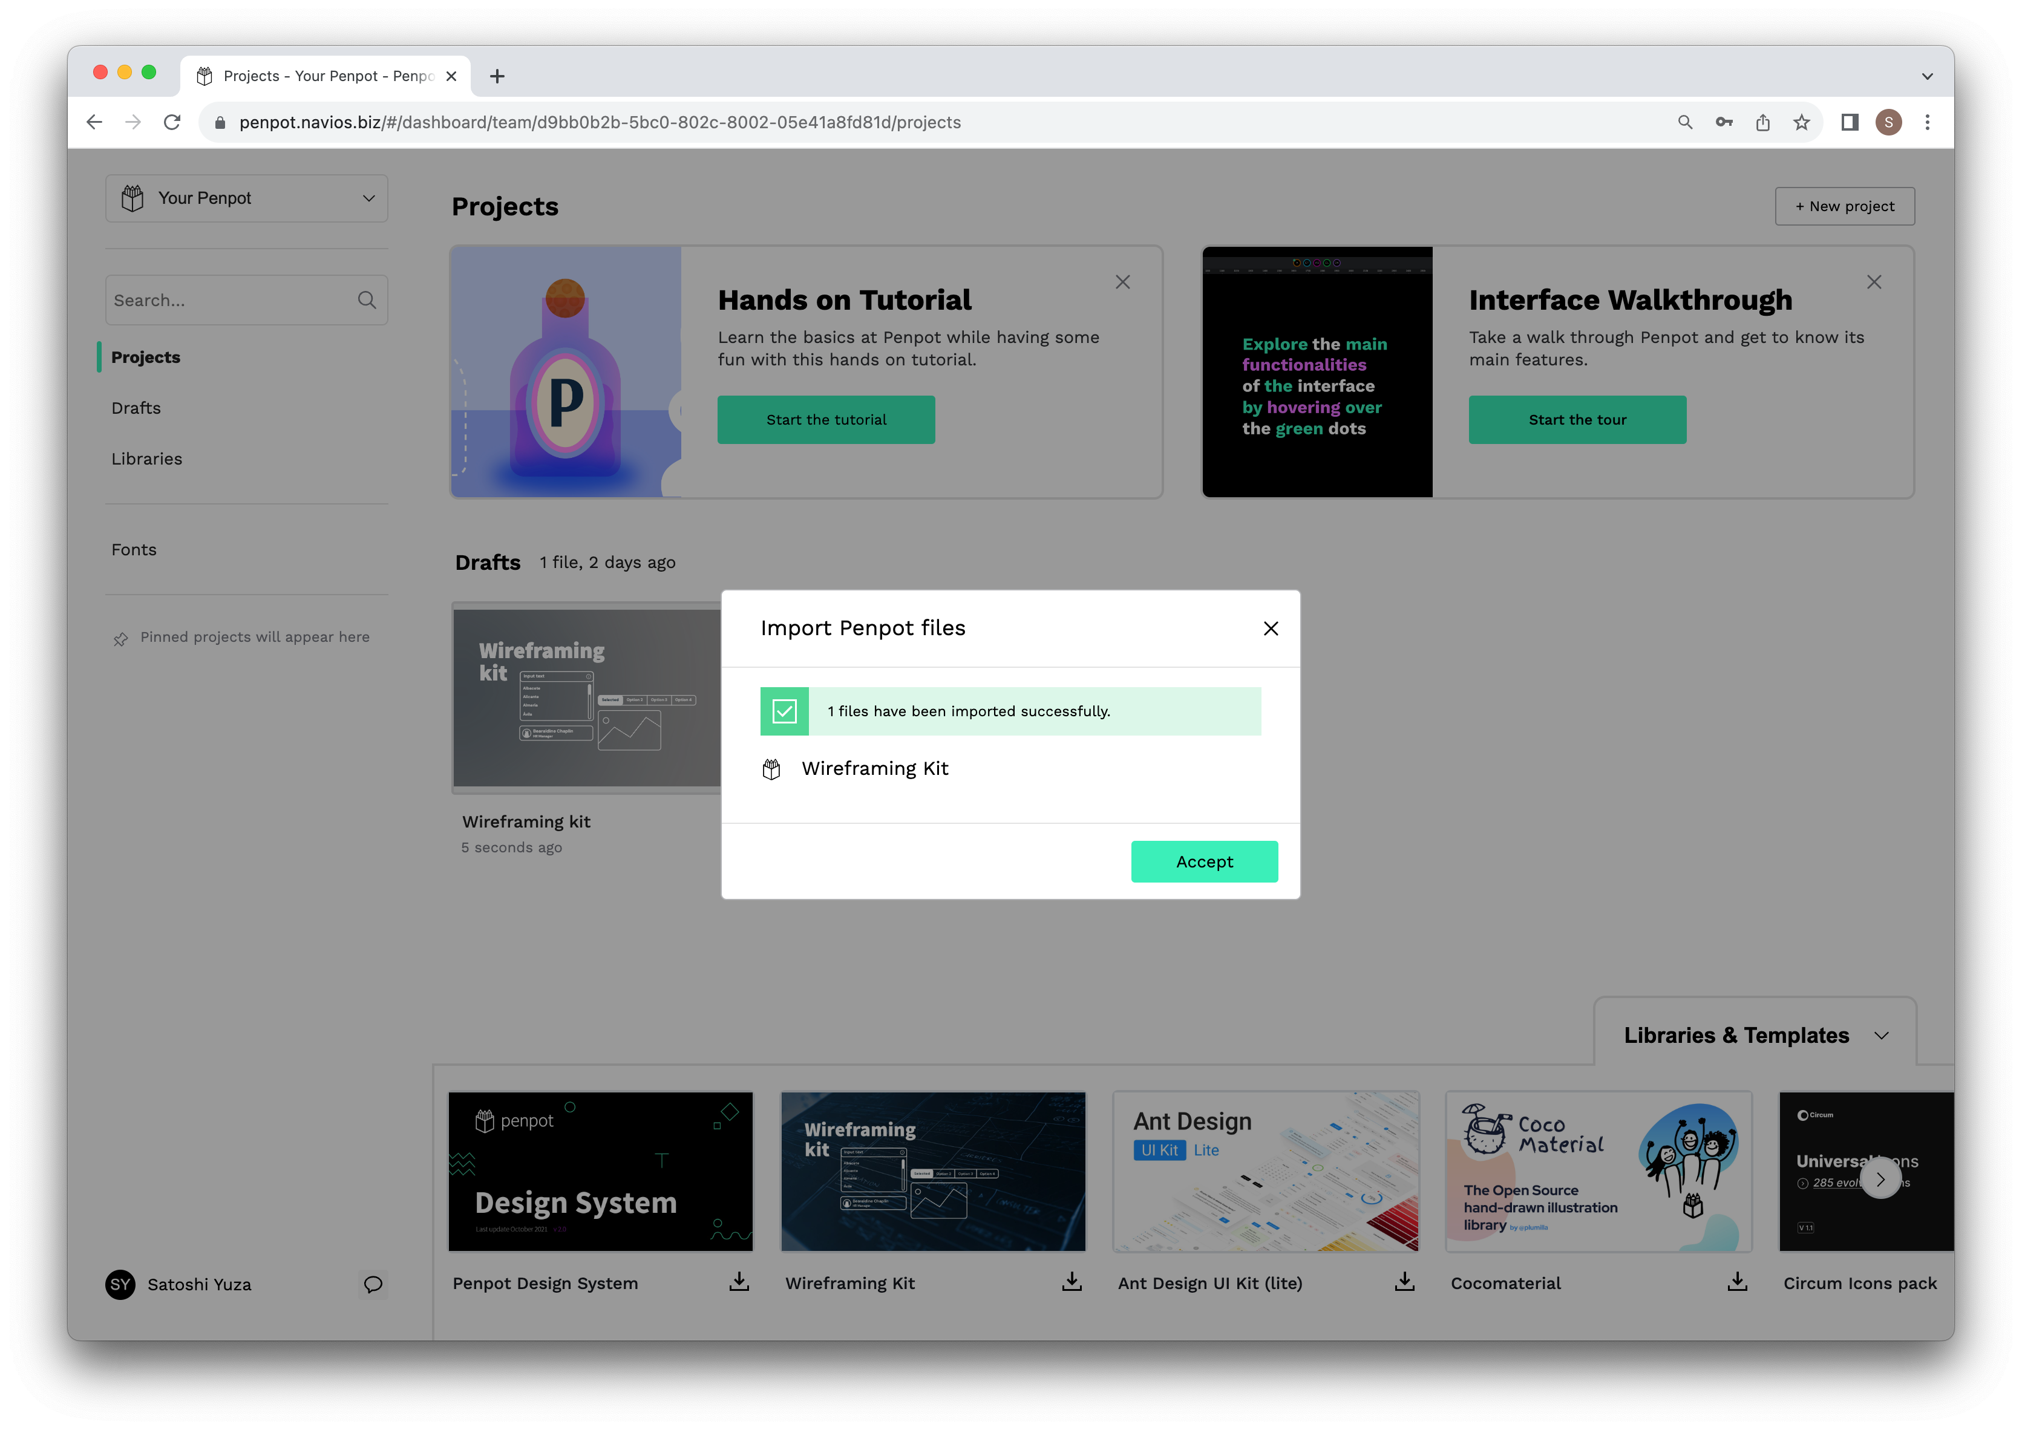Open Fonts in the sidebar

tap(134, 549)
